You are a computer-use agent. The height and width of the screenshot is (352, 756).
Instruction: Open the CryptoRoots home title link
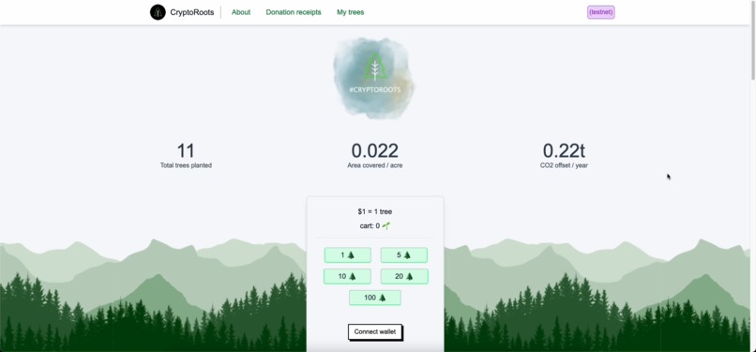pyautogui.click(x=192, y=12)
